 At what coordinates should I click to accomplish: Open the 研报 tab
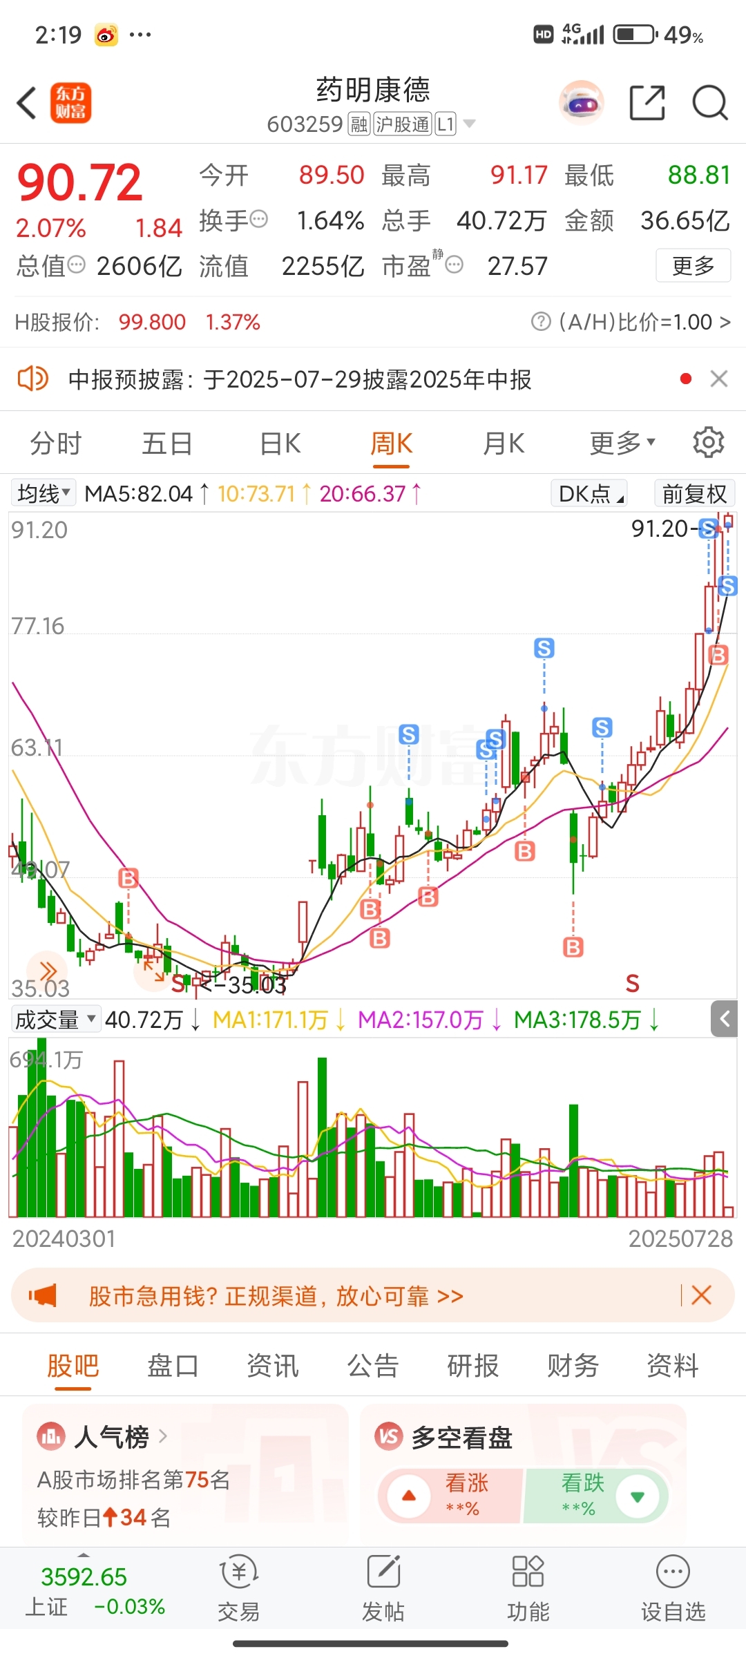pos(472,1366)
